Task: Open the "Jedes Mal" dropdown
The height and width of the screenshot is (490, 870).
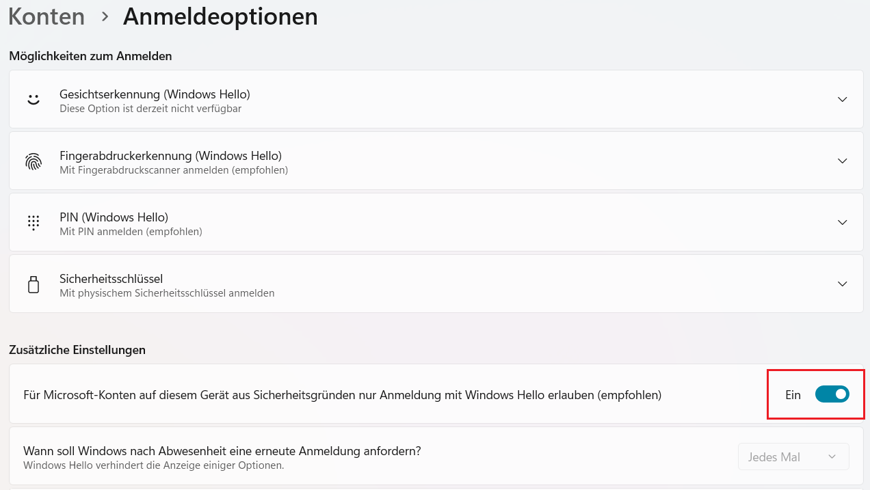Action: [793, 457]
